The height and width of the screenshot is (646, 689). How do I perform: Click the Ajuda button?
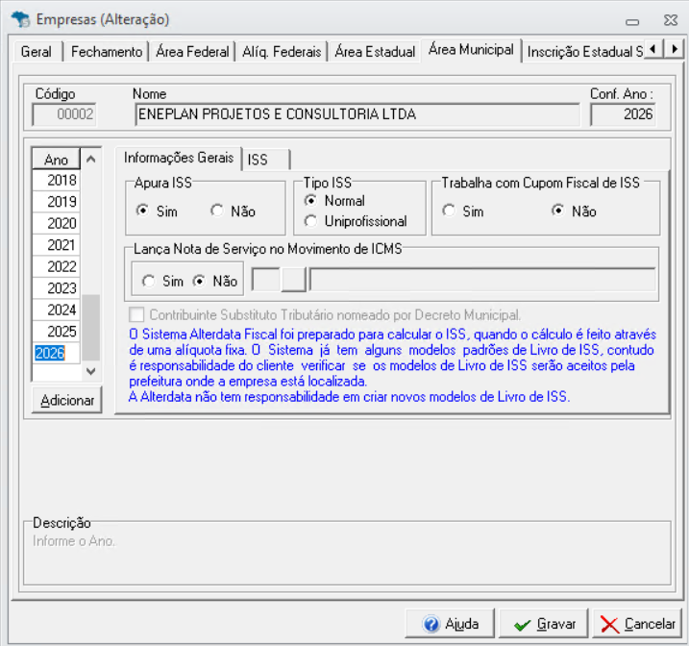[x=450, y=624]
